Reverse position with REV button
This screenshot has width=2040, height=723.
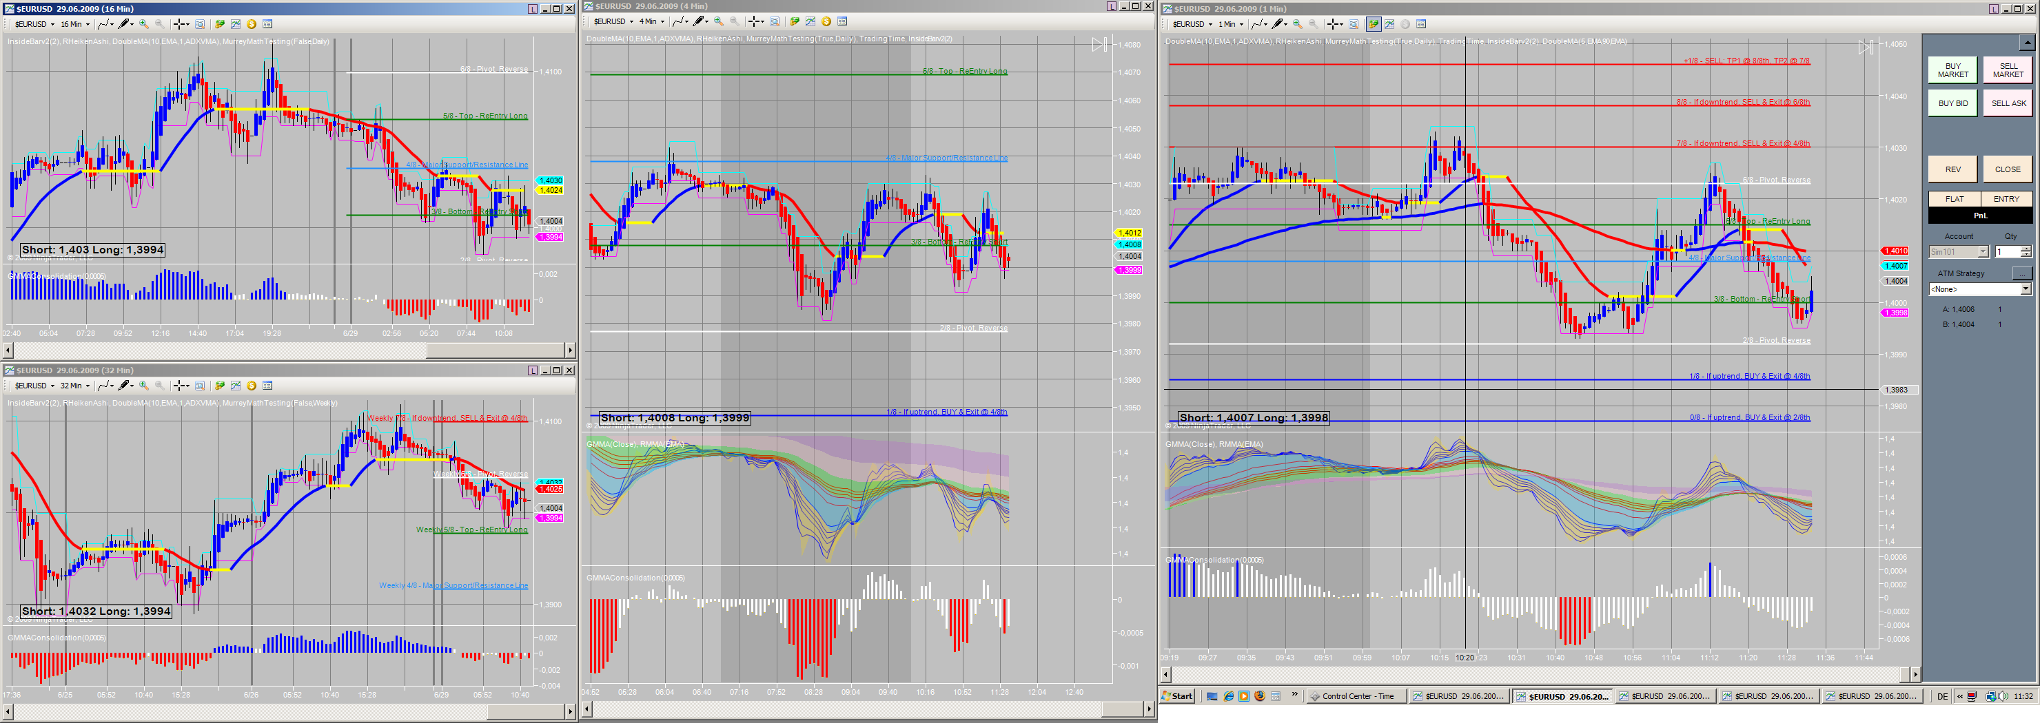point(1953,169)
